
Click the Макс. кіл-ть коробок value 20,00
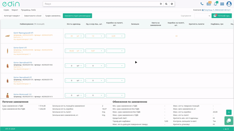[215, 112]
